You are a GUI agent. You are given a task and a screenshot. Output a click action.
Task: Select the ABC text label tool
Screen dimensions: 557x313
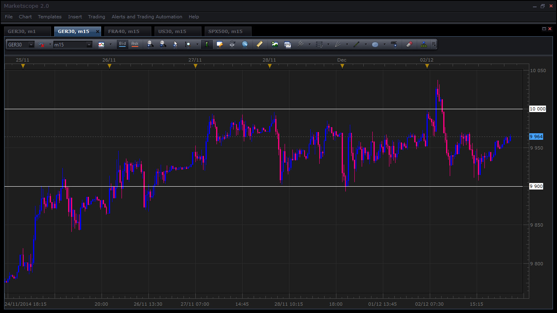[394, 44]
